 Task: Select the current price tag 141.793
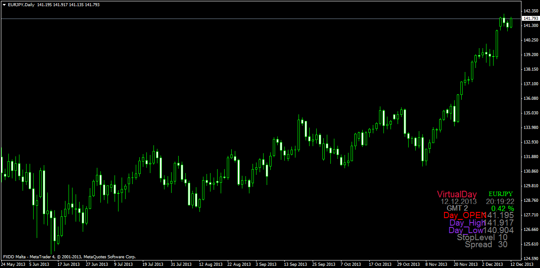coord(530,19)
